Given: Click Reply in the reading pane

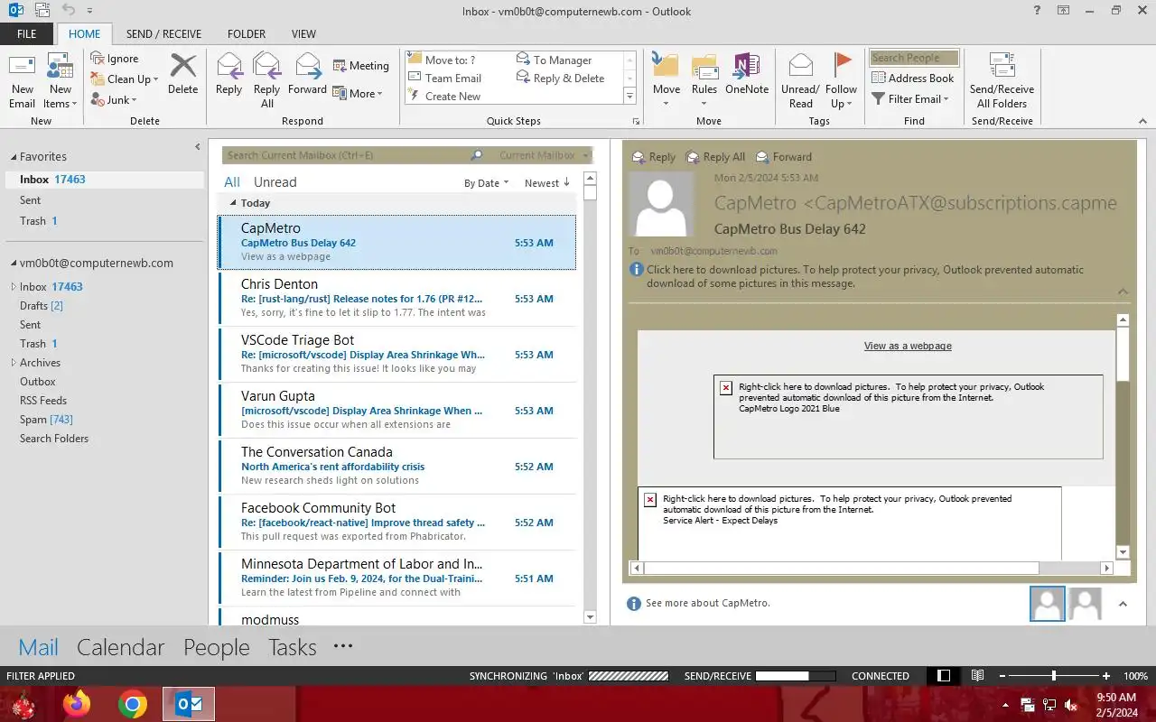Looking at the screenshot, I should tap(654, 157).
